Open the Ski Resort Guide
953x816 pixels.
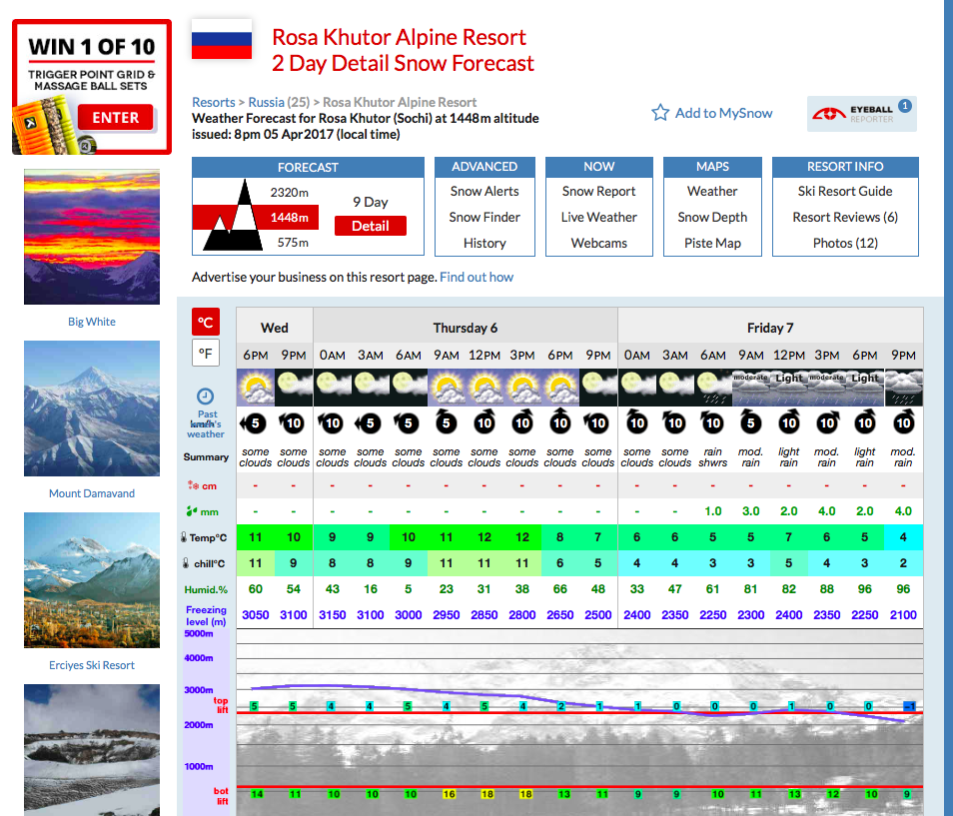coord(845,192)
